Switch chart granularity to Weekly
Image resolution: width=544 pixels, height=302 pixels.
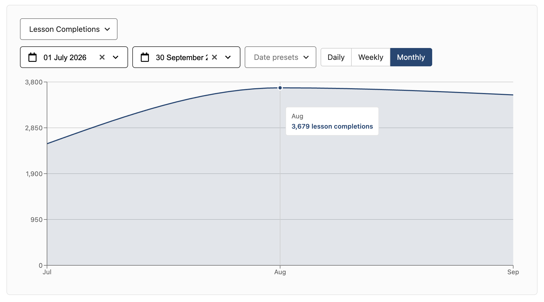click(x=371, y=57)
